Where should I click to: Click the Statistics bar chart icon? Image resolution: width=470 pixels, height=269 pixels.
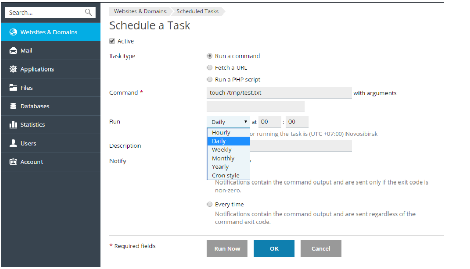pyautogui.click(x=13, y=124)
